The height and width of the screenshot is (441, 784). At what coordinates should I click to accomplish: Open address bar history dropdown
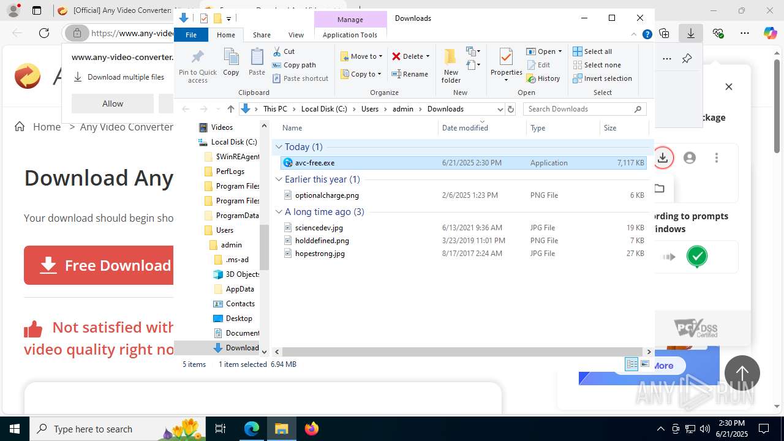pyautogui.click(x=500, y=109)
